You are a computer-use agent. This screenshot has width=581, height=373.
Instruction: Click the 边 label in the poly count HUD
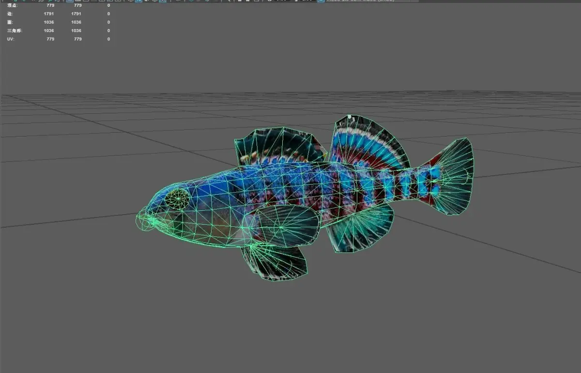click(x=9, y=14)
